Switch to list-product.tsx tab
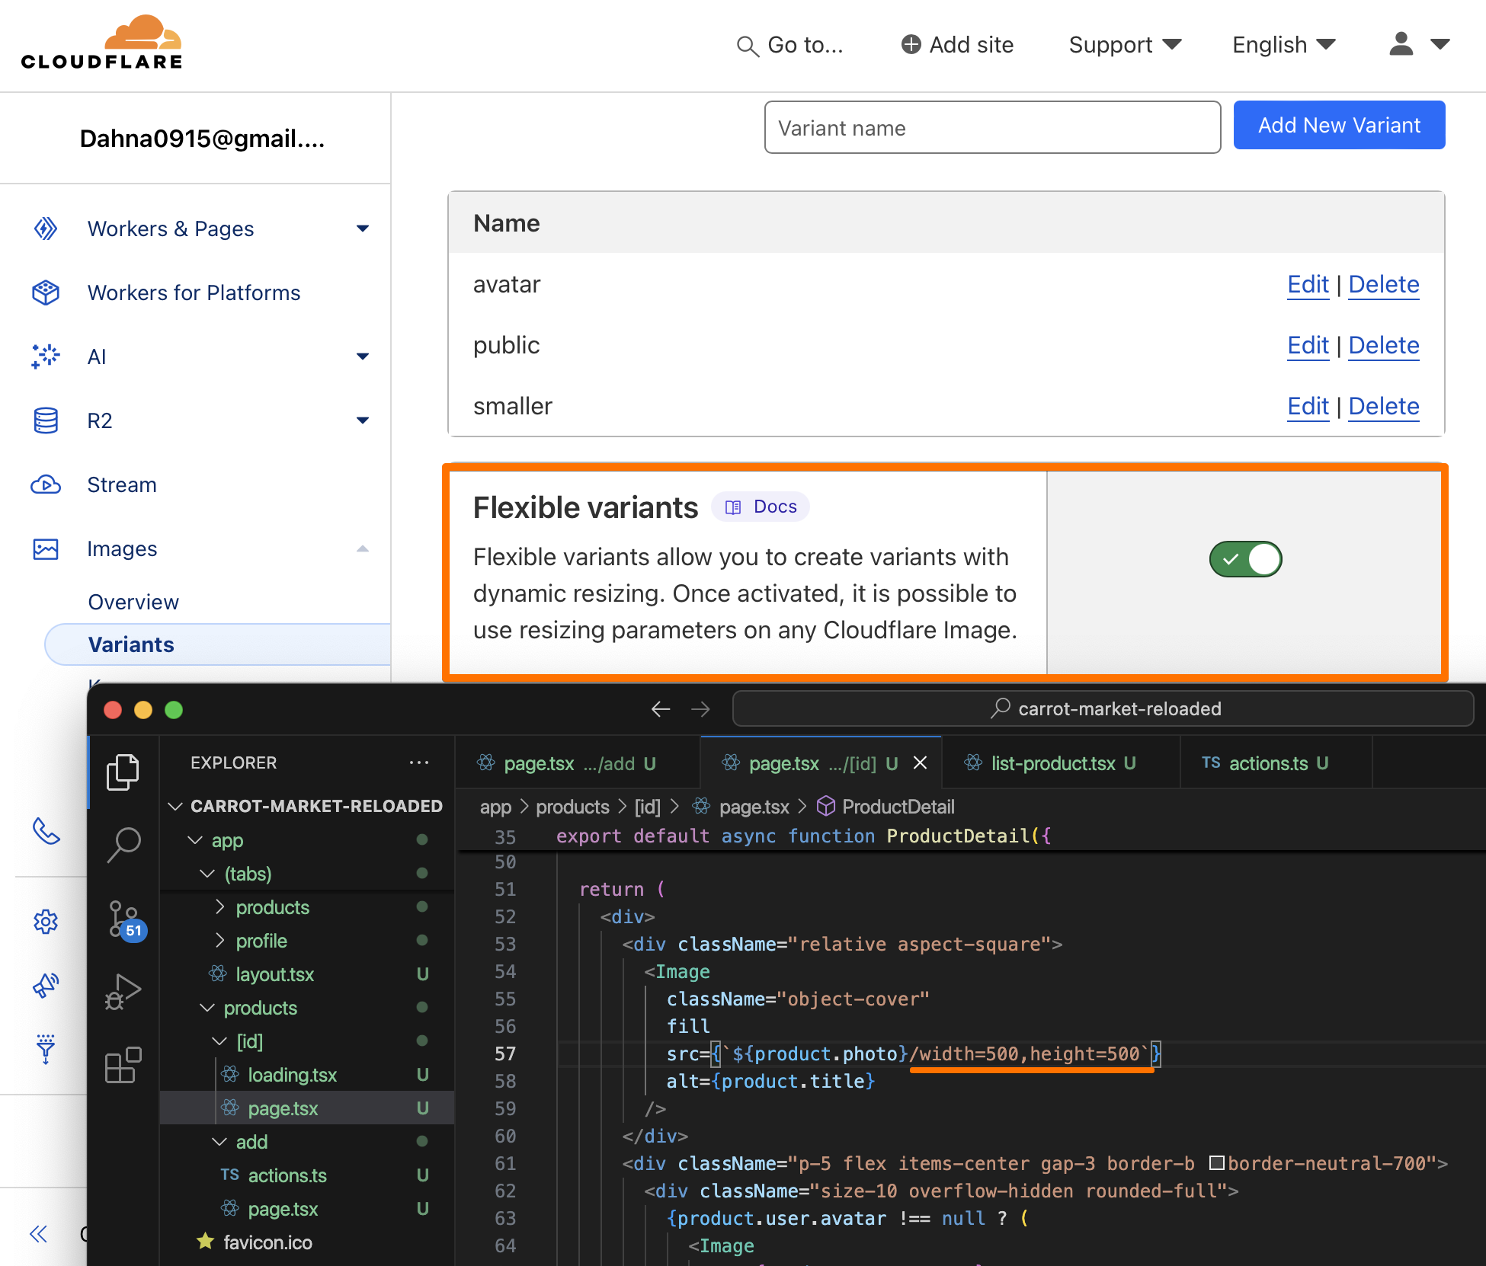This screenshot has height=1266, width=1486. coord(1061,763)
